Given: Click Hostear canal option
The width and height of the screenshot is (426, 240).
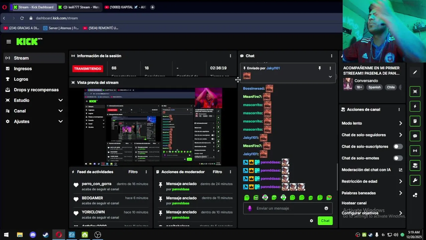Looking at the screenshot, I should coord(354,203).
